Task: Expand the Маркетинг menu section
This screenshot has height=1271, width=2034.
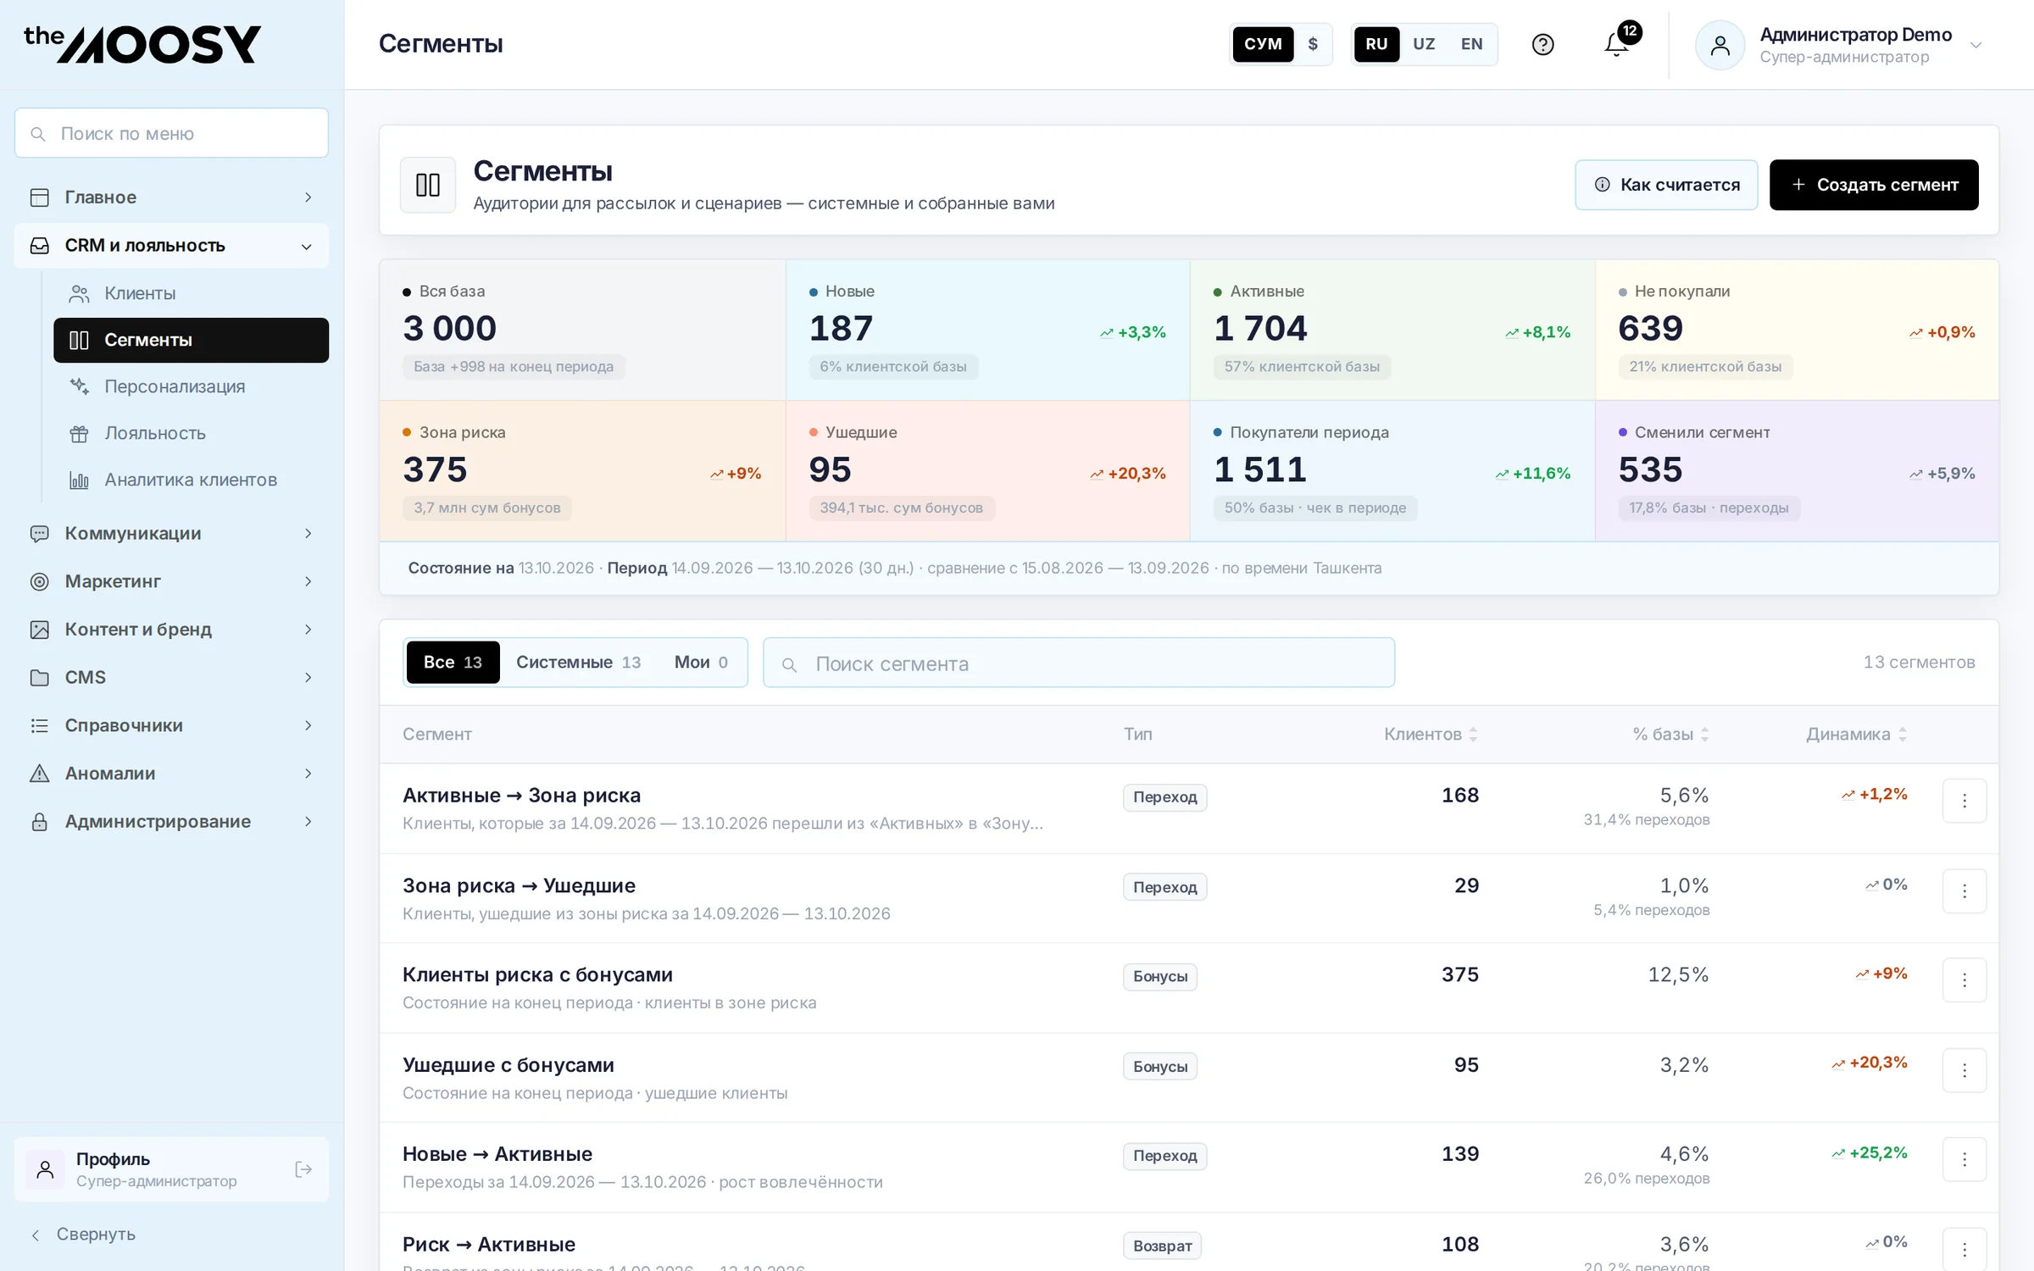Action: tap(171, 581)
